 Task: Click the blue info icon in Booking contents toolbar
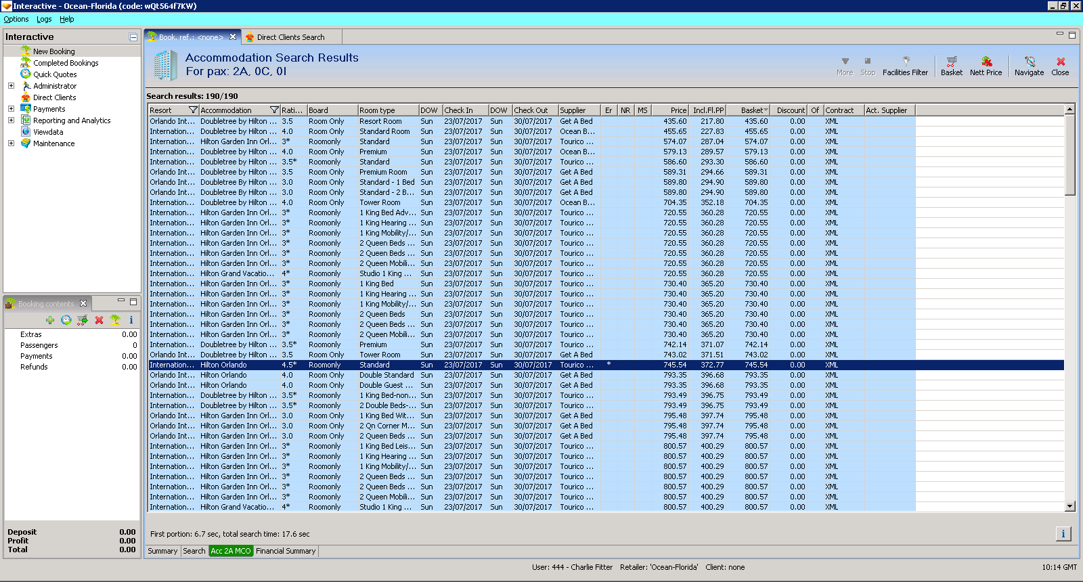pos(131,320)
